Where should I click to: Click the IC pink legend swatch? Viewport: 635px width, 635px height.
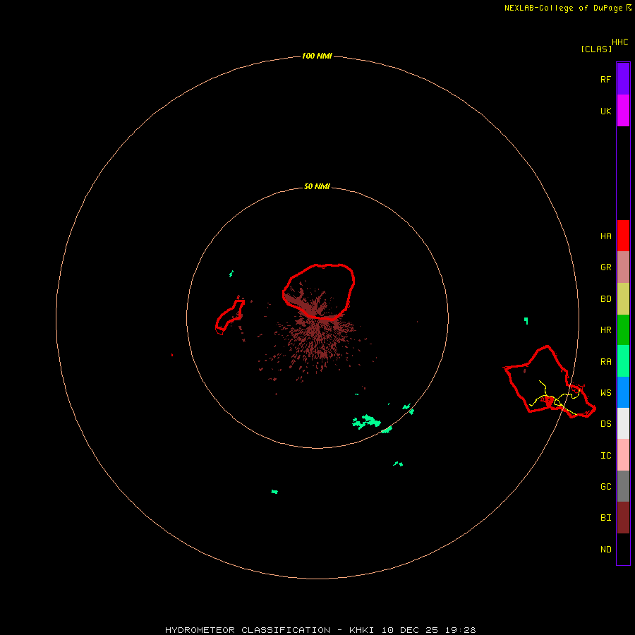point(623,455)
